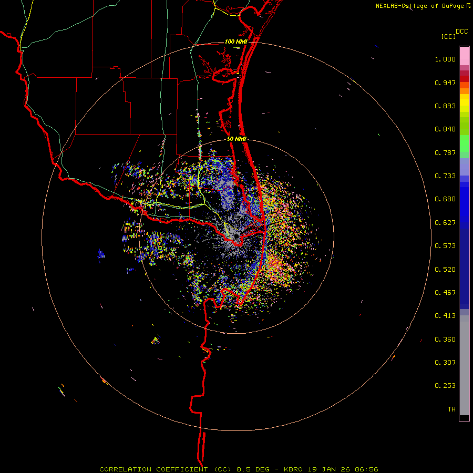Click the pink segment of color bar
This screenshot has height=473, width=473.
click(x=464, y=56)
